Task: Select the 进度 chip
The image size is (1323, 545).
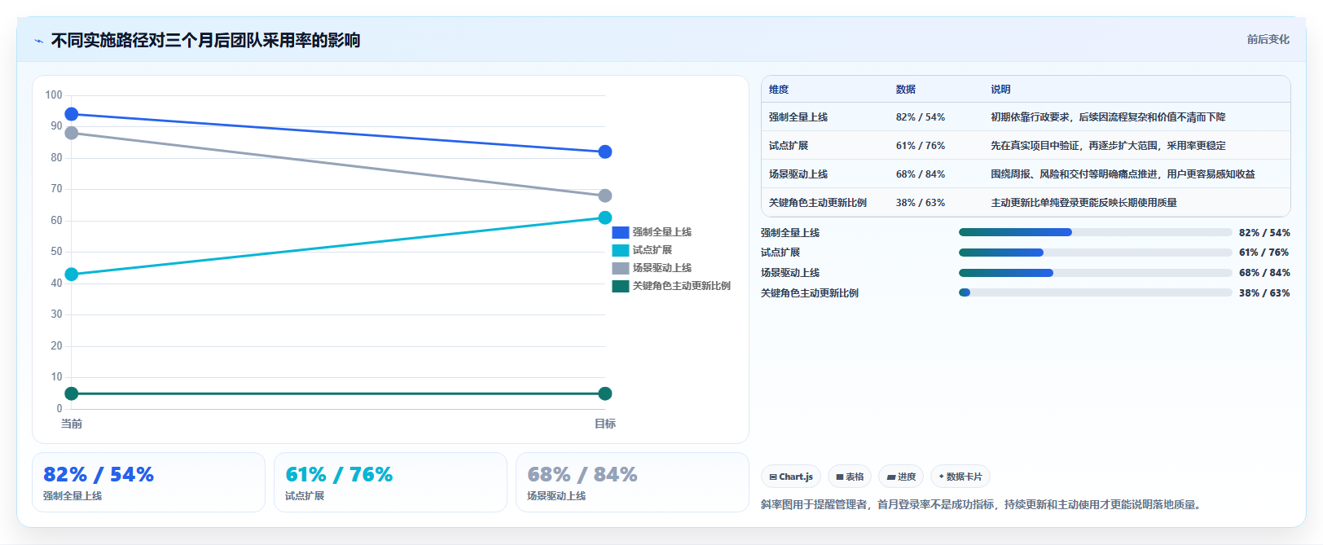Action: coord(901,477)
